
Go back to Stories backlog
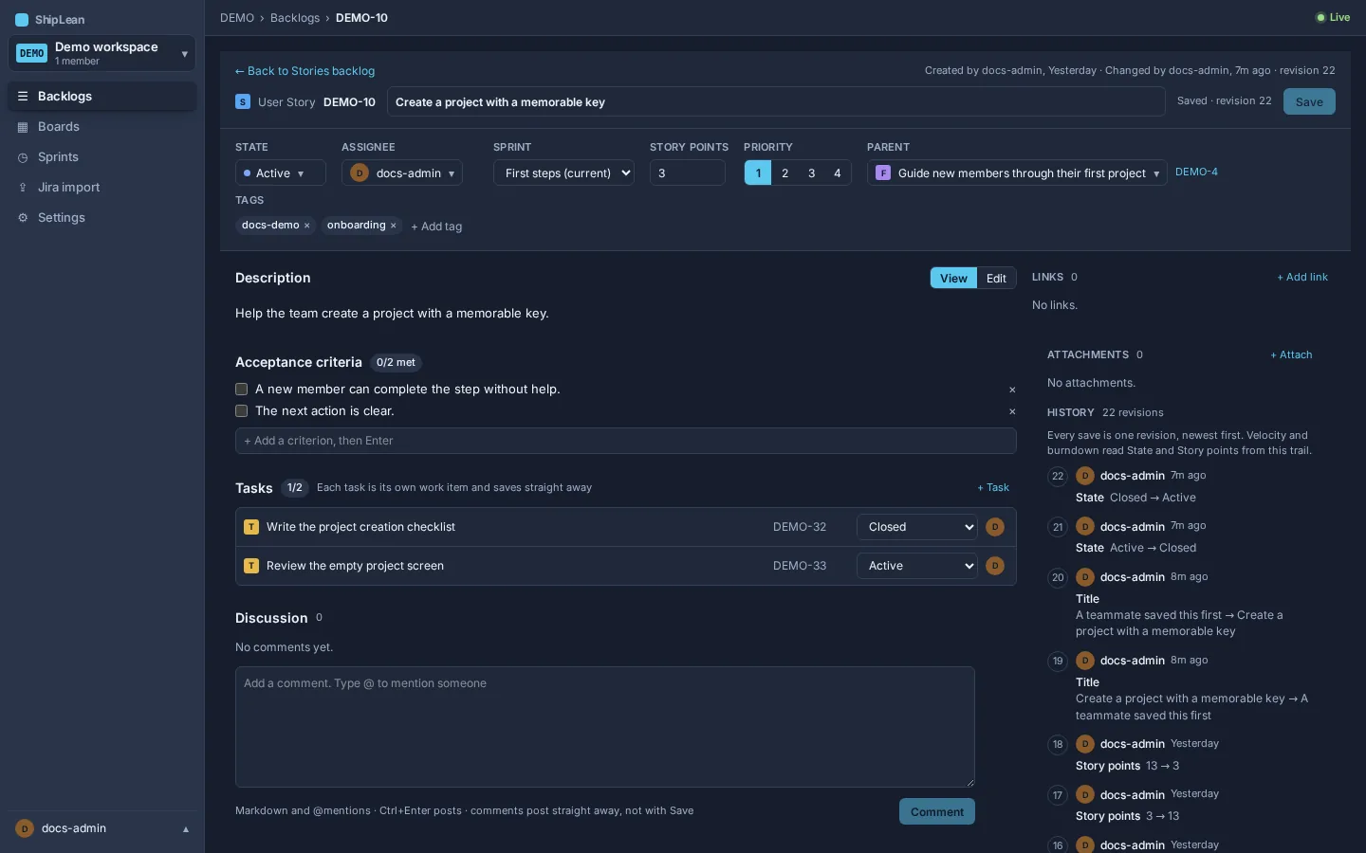pos(305,71)
